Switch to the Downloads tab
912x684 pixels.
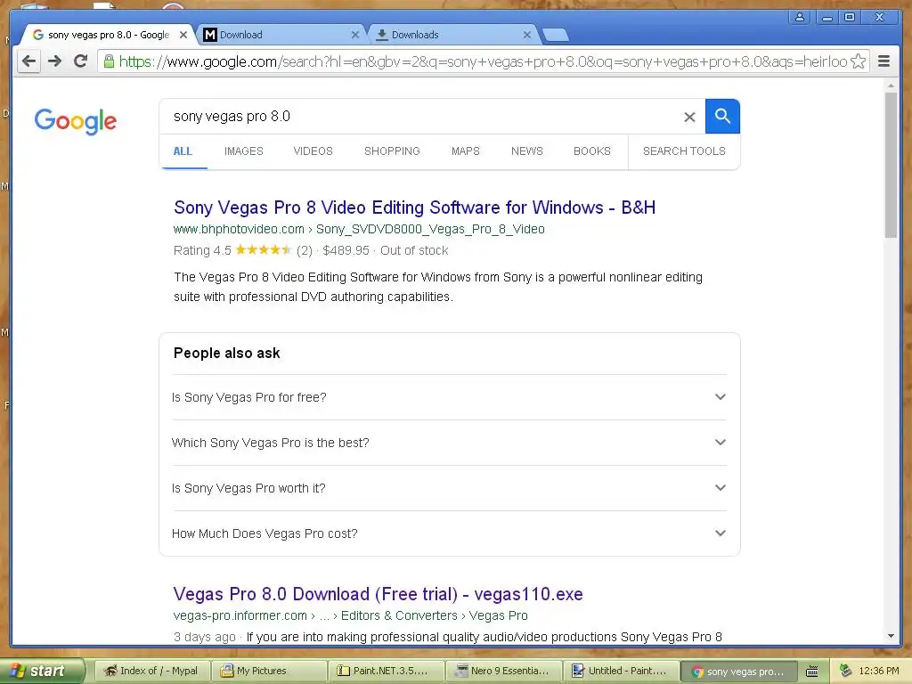[x=452, y=35]
